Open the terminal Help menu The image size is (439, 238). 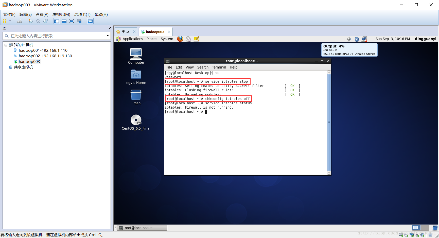coord(234,67)
